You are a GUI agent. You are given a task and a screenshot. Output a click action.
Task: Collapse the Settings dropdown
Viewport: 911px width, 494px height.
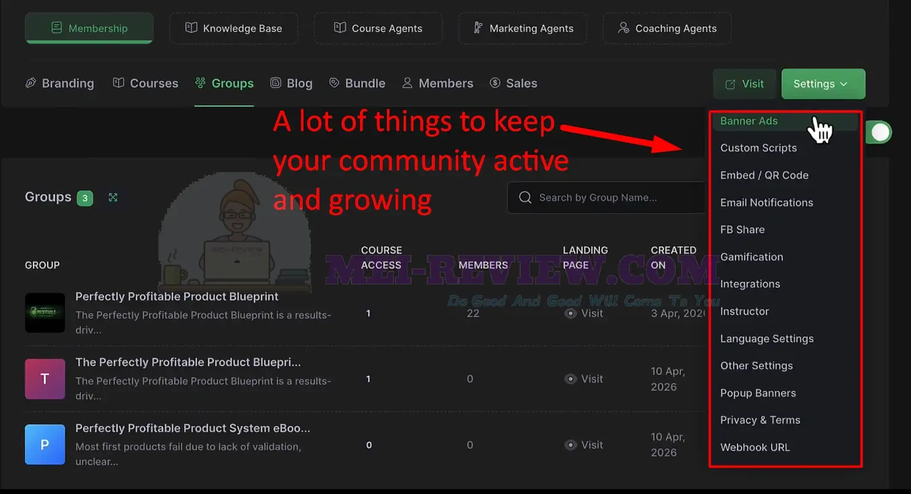[823, 84]
